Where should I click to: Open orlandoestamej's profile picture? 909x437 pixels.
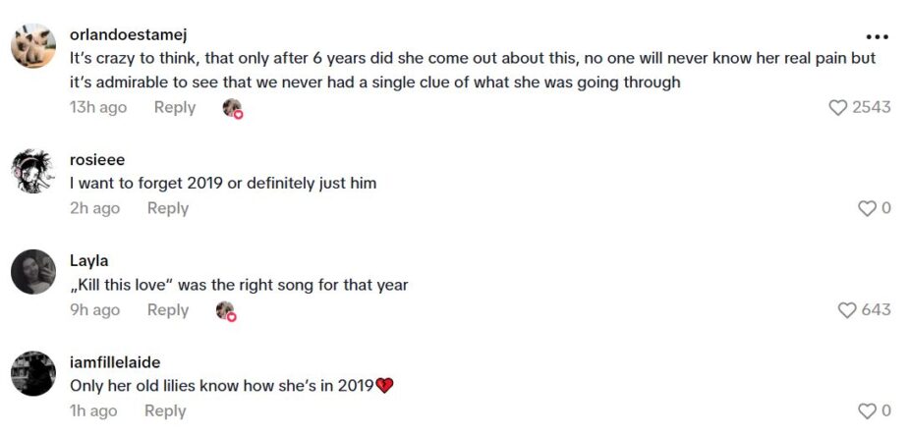click(x=33, y=45)
